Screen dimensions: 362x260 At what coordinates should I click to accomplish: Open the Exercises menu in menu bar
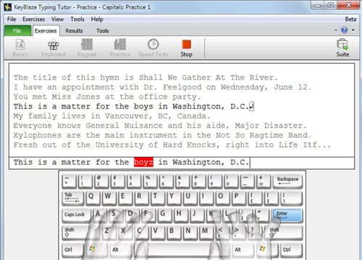[x=34, y=19]
